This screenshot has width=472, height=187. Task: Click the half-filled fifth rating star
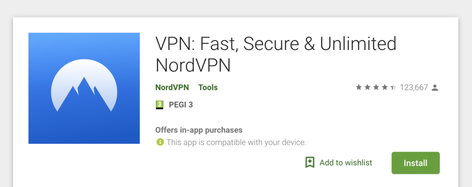[x=393, y=87]
